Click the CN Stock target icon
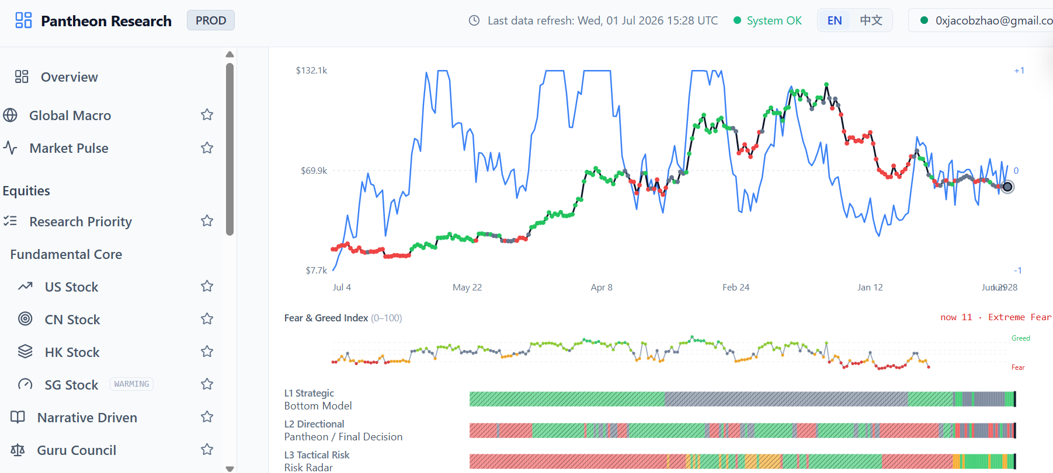Viewport: 1053px width, 473px height. pyautogui.click(x=25, y=319)
